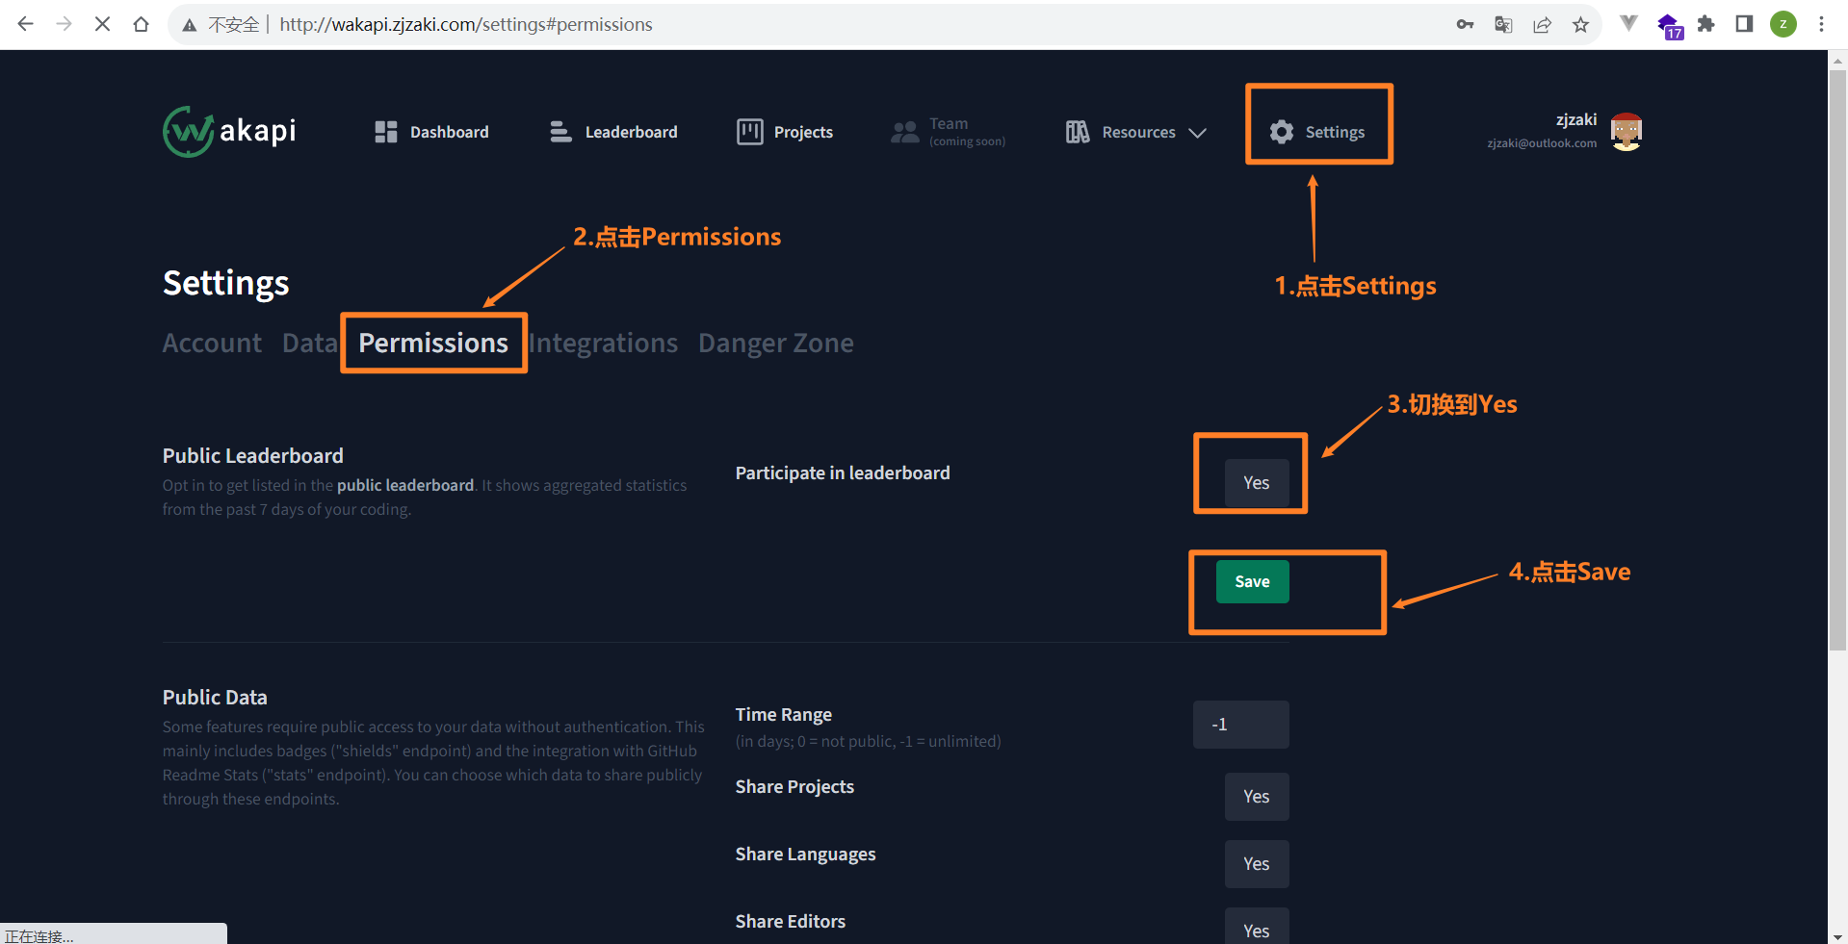Open the Leaderboard nav item
This screenshot has height=944, width=1848.
pyautogui.click(x=613, y=132)
